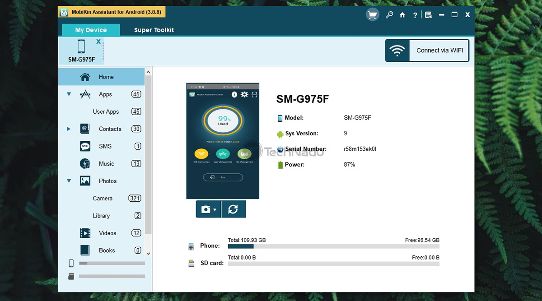Select User Apps under Apps
Viewport: 542px width, 301px height.
pyautogui.click(x=106, y=111)
